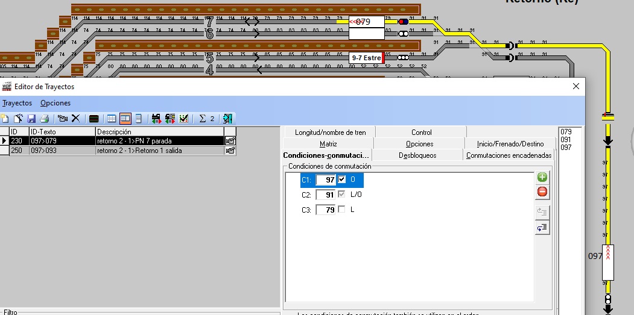Click the contact number field of C2 showing 91
Viewport: 634px width, 315px height.
pos(326,195)
